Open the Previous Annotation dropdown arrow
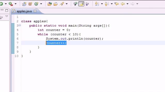 pyautogui.click(x=112, y=4)
